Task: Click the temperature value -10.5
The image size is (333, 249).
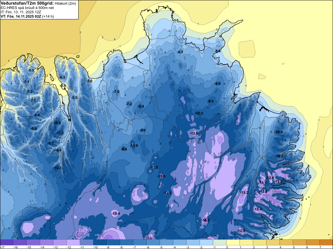Action: tap(199, 114)
